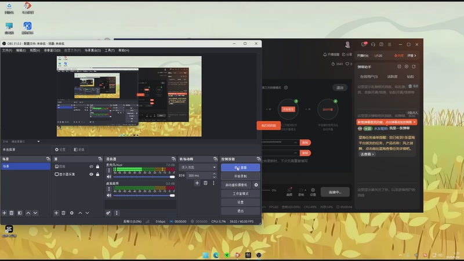Screen dimensions: 464x261
Task: Open headset support icon in streaming app
Action: (x=373, y=45)
